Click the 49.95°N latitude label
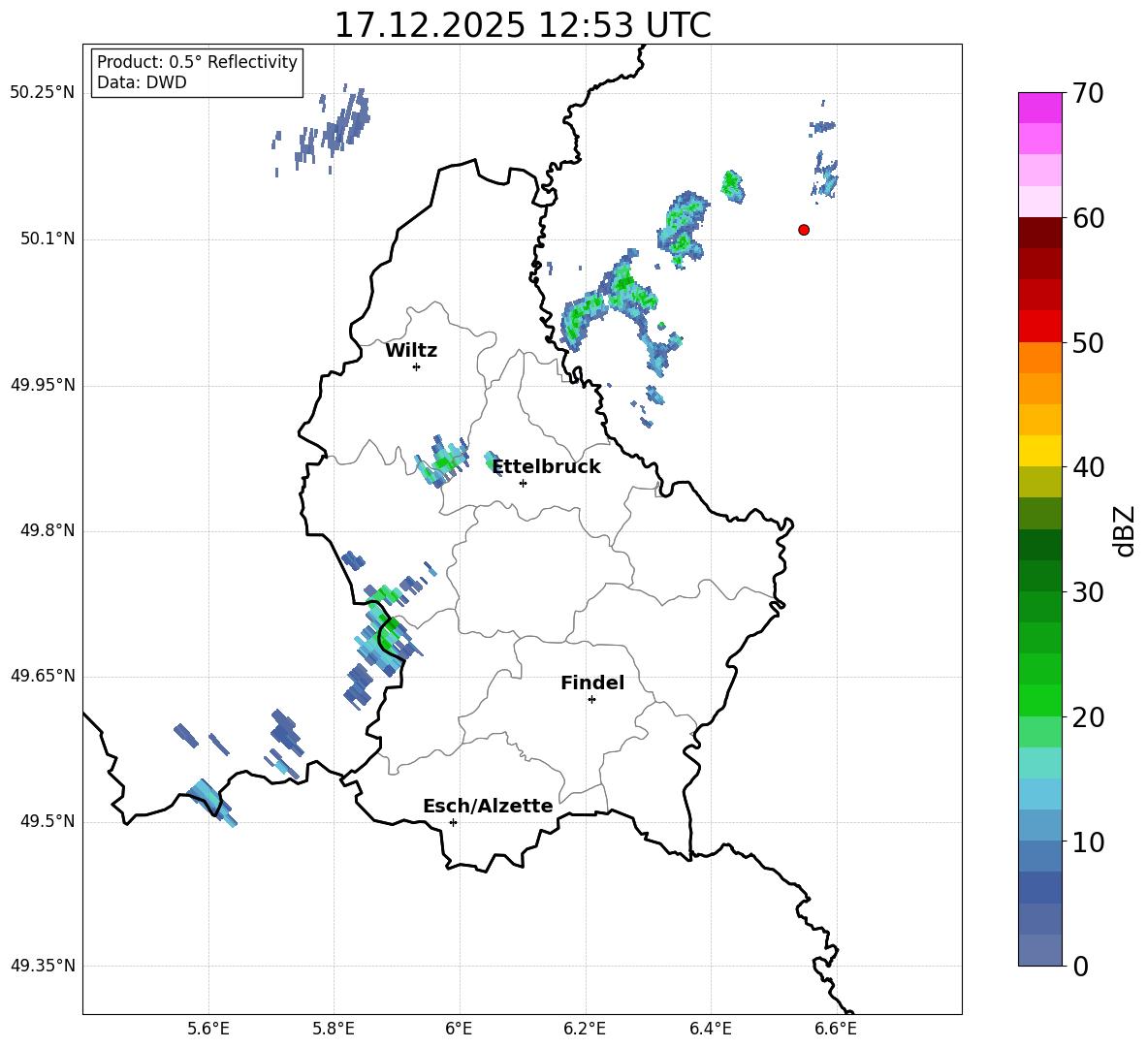Viewport: 1148px width, 1048px height. 43,385
